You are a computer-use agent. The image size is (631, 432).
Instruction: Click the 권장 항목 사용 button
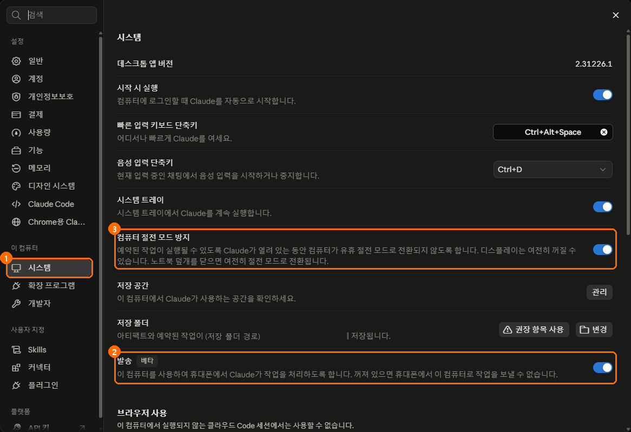point(534,330)
